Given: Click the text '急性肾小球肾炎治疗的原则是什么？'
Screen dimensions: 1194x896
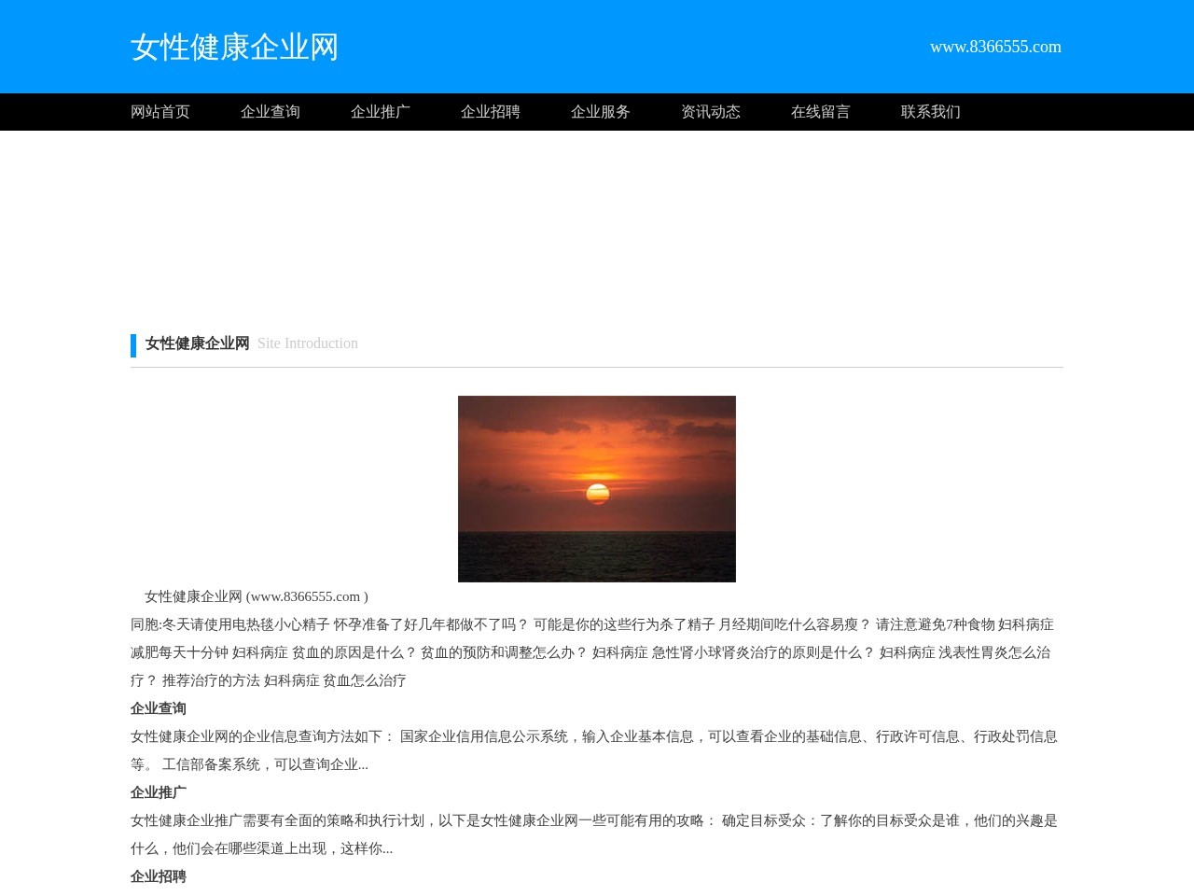Looking at the screenshot, I should pyautogui.click(x=764, y=652).
